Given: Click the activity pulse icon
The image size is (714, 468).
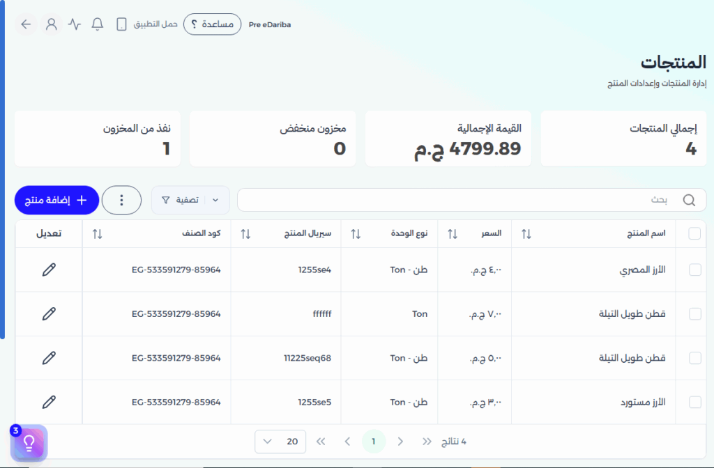Looking at the screenshot, I should coord(74,24).
